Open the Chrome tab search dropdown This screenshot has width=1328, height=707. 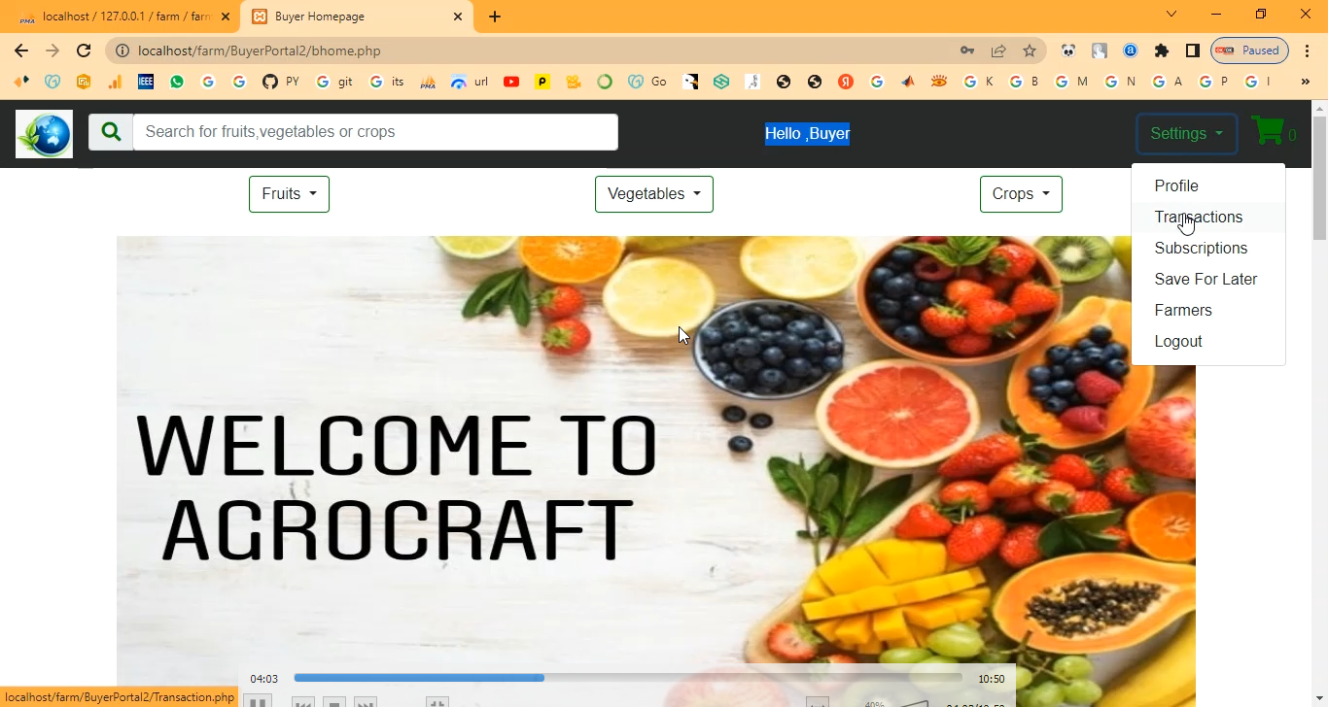(x=1171, y=15)
